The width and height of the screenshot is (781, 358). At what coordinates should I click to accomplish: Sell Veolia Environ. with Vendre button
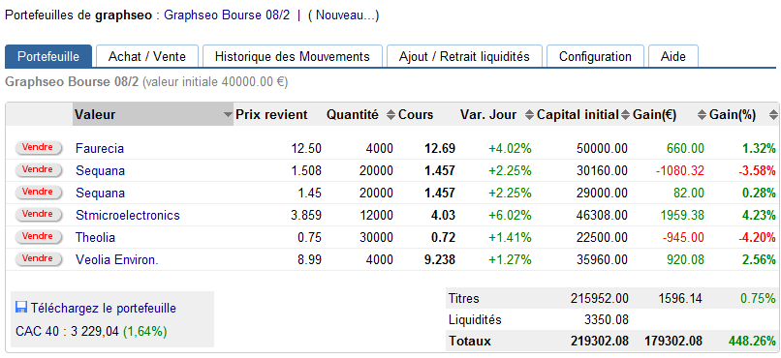tap(39, 259)
